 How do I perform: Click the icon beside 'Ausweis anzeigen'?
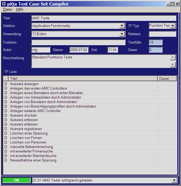coord(6,84)
